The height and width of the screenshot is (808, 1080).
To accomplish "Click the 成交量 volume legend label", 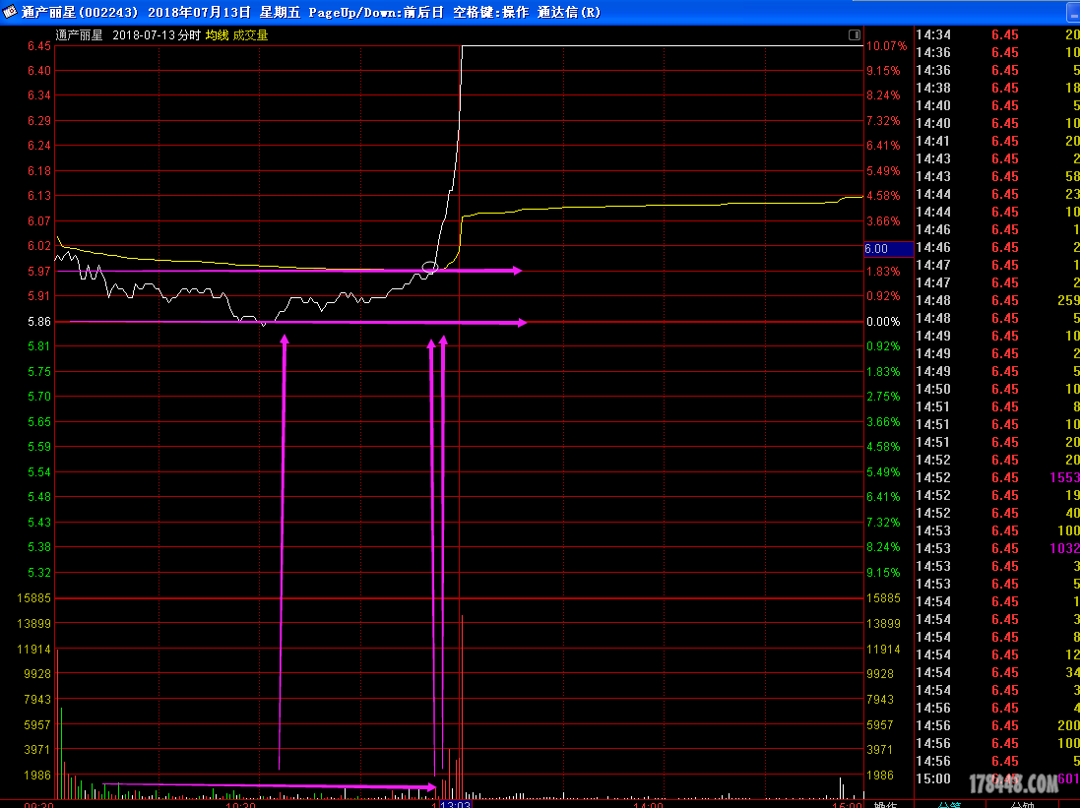I will 251,35.
